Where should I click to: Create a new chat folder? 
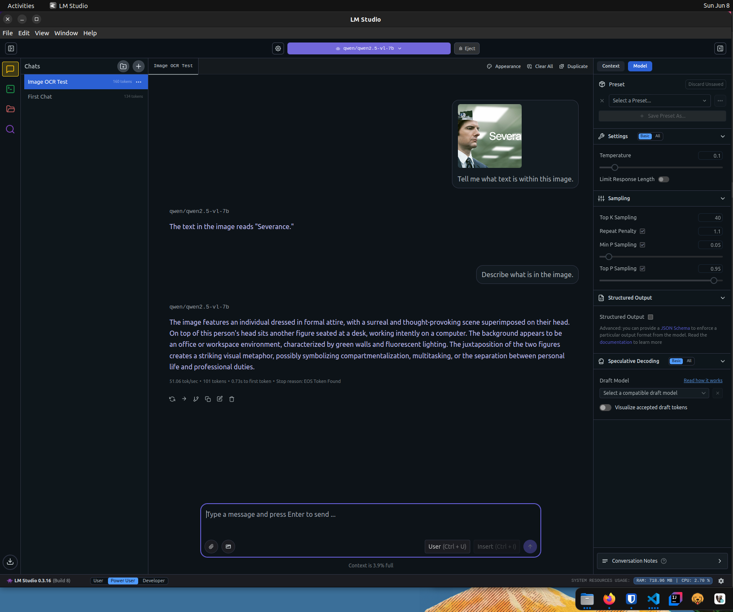coord(123,66)
